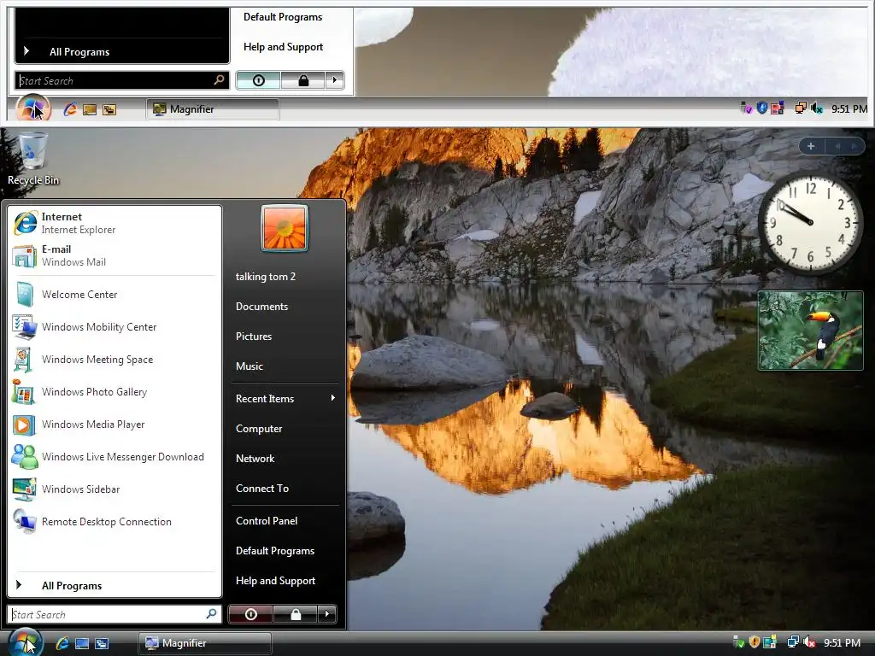This screenshot has width=875, height=656.
Task: Launch Windows Media Player from Start menu
Action: pos(115,425)
